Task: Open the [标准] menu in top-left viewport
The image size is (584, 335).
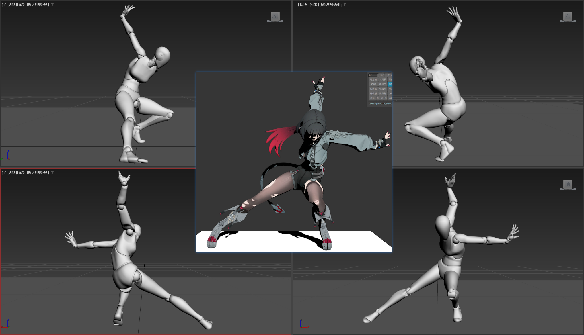Action: pos(22,5)
